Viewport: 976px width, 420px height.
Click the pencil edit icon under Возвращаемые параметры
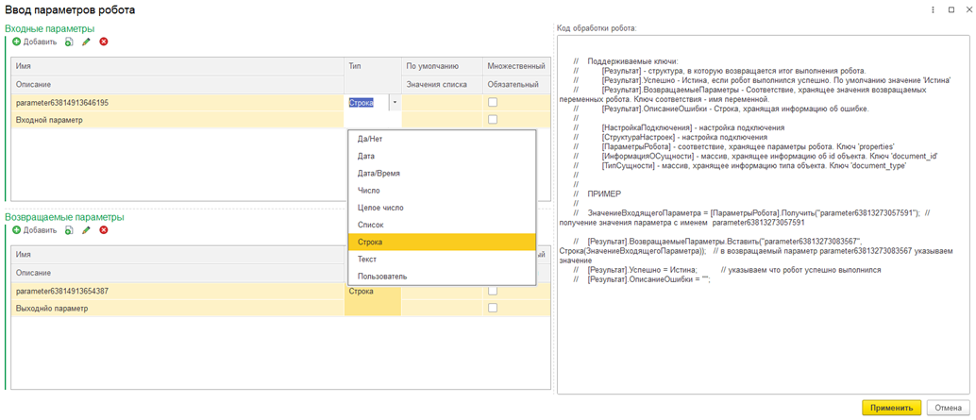point(87,230)
